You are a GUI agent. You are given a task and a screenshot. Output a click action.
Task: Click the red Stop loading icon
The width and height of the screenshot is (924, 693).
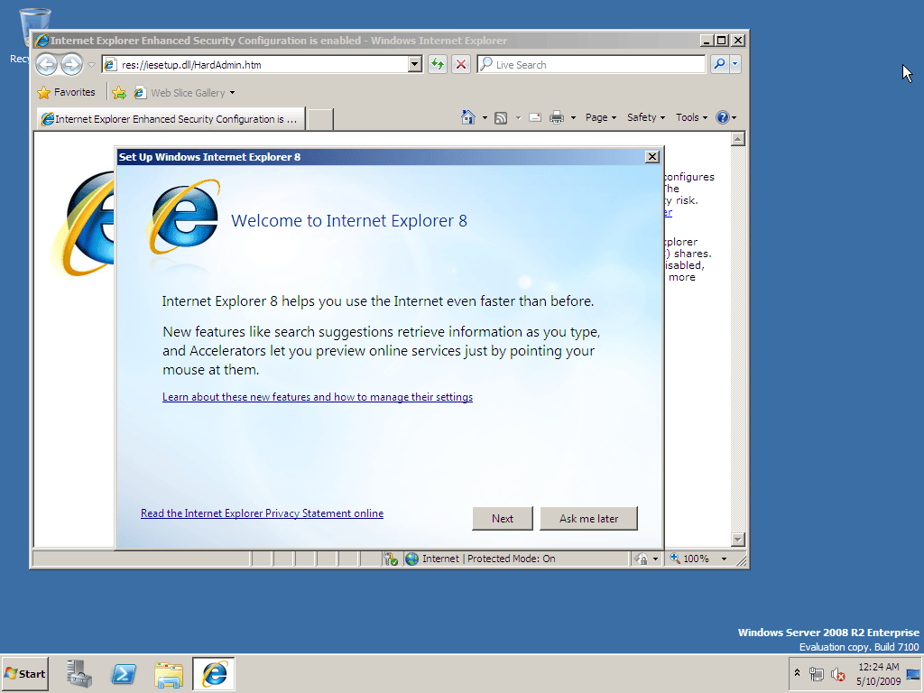click(x=461, y=64)
